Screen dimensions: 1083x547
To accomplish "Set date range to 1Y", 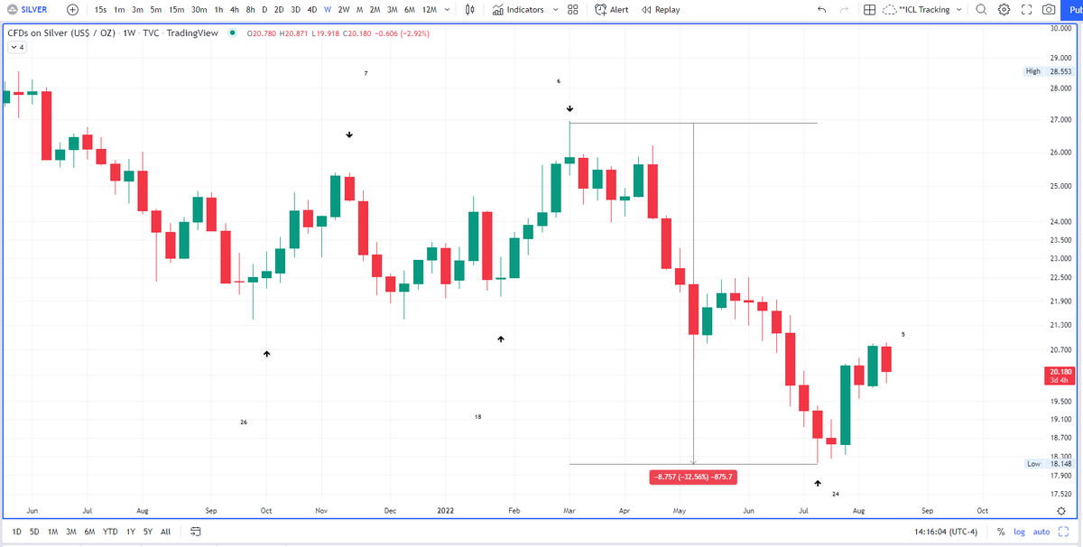I will [x=132, y=533].
